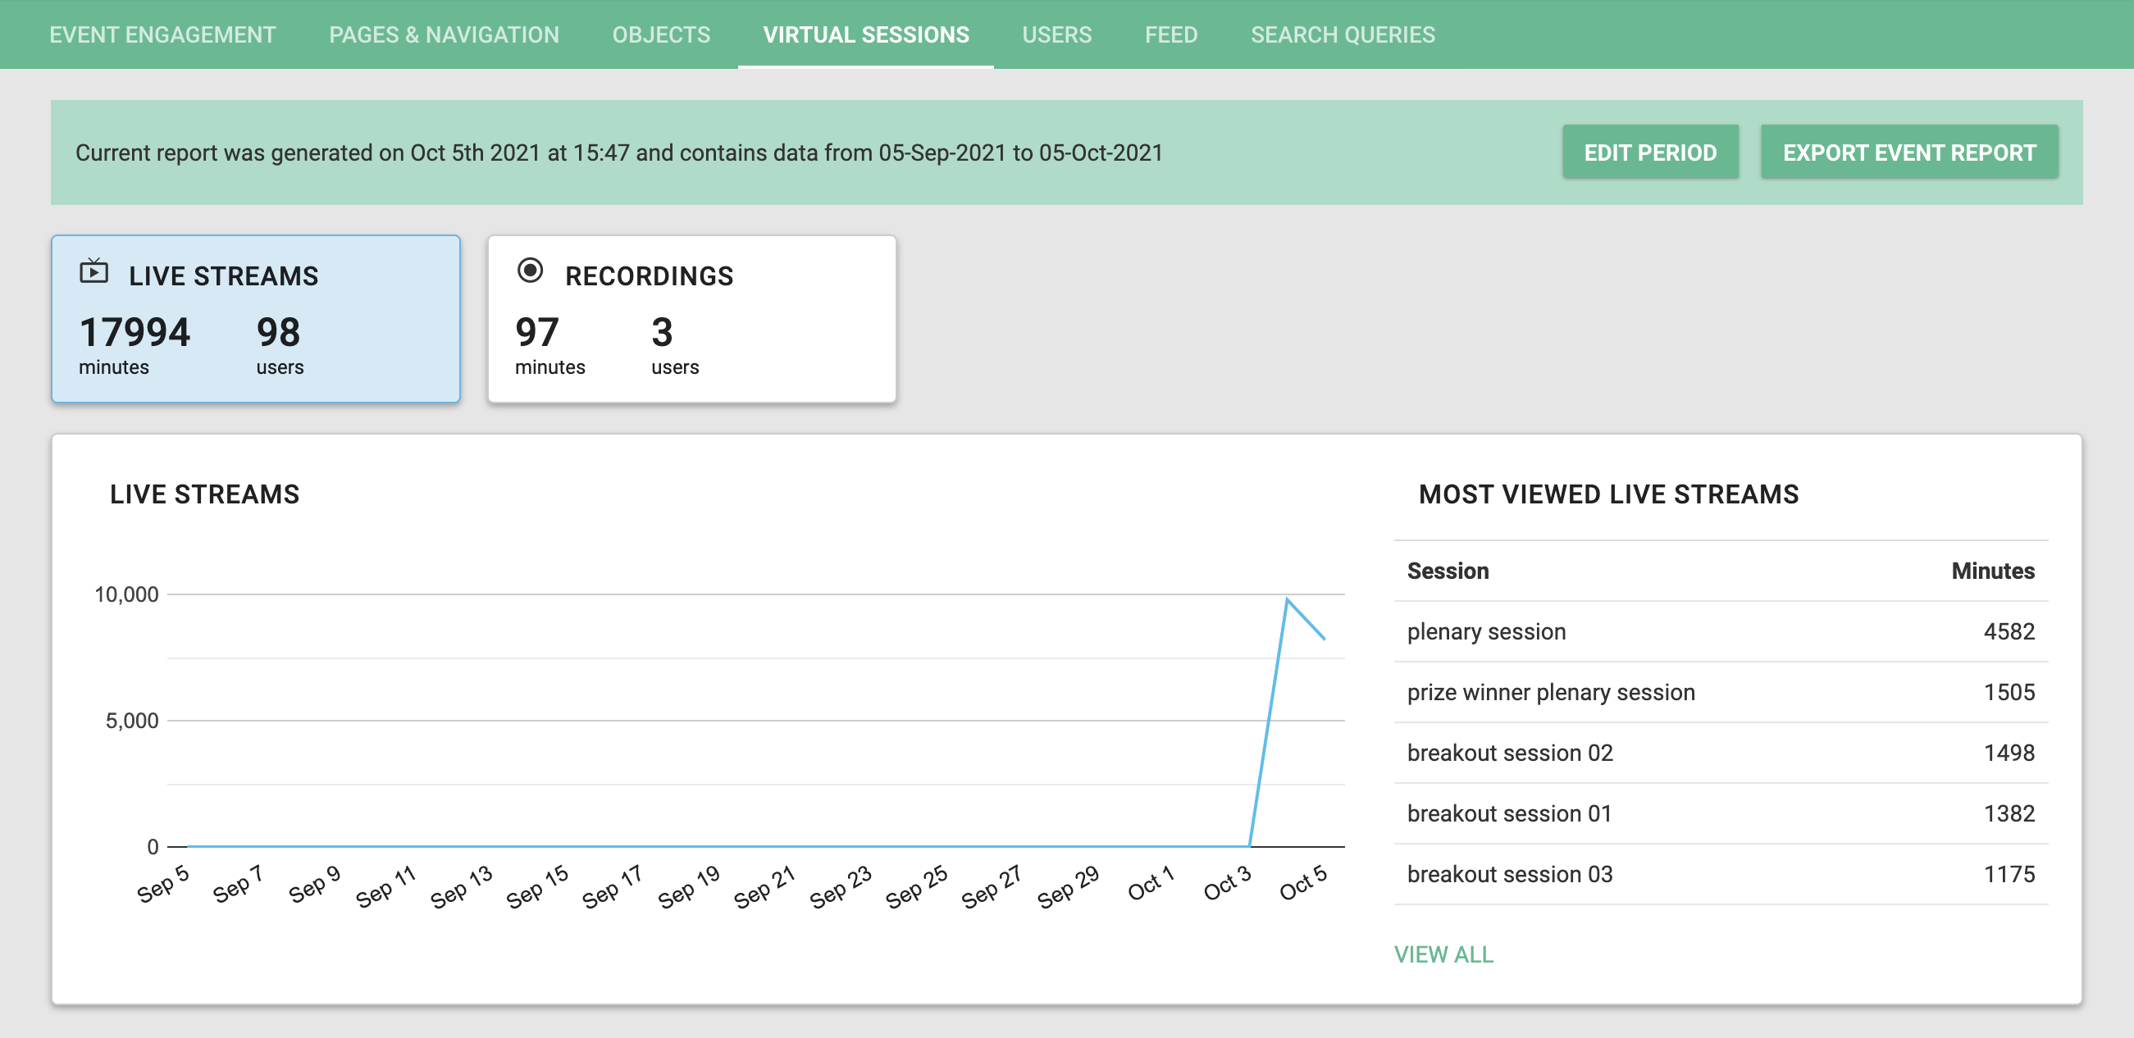Click the 'Most Viewed Live Streams' heading
The width and height of the screenshot is (2134, 1038).
(1608, 494)
